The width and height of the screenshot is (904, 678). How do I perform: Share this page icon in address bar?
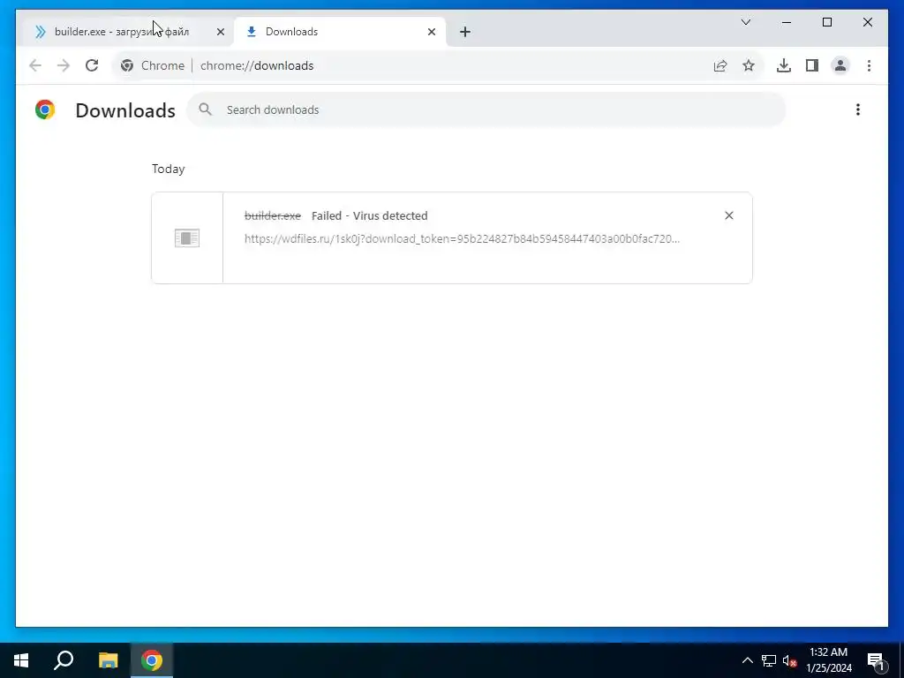point(720,65)
